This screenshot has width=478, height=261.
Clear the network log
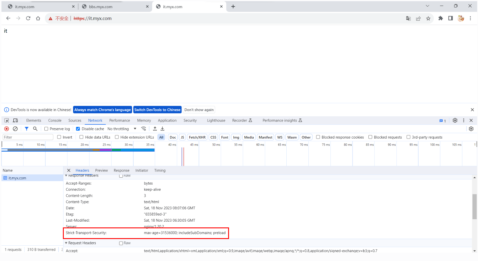pos(15,129)
